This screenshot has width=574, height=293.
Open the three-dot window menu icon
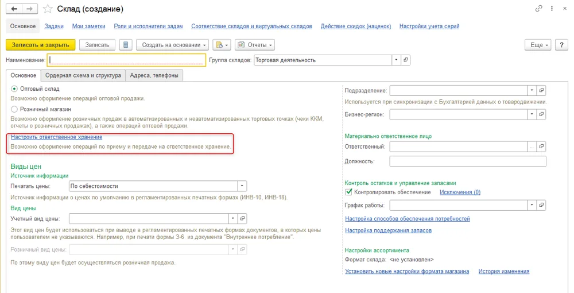point(552,9)
